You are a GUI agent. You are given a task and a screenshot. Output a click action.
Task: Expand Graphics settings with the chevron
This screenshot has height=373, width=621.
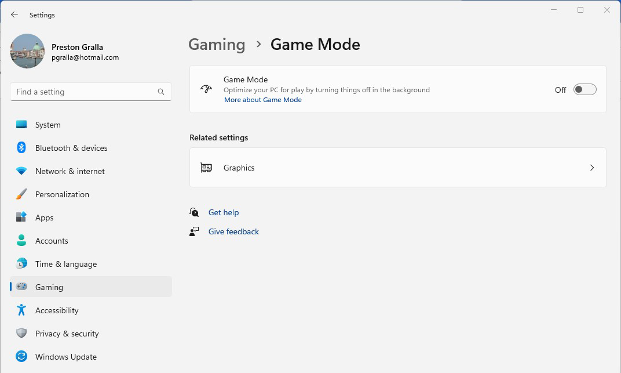click(591, 168)
